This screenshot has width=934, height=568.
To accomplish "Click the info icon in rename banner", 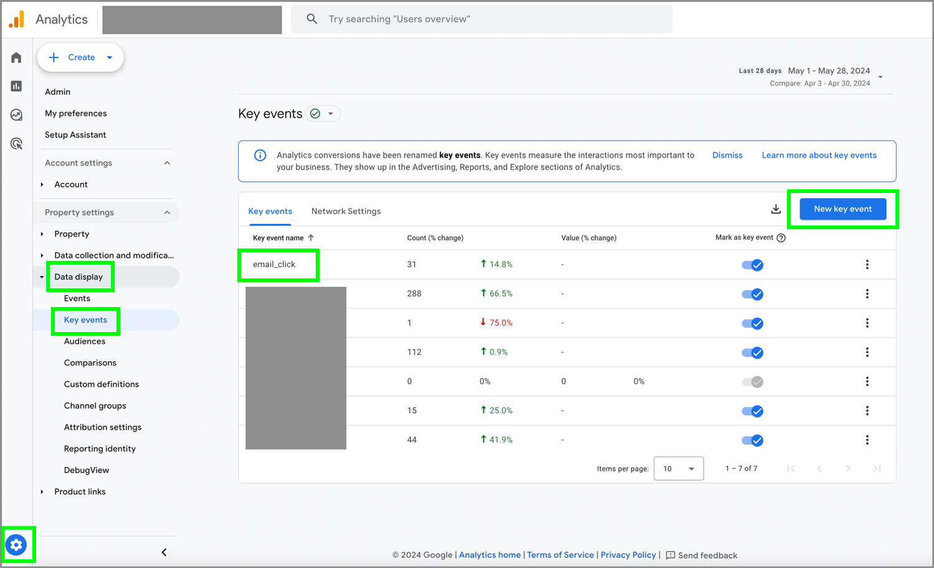I will click(x=260, y=155).
